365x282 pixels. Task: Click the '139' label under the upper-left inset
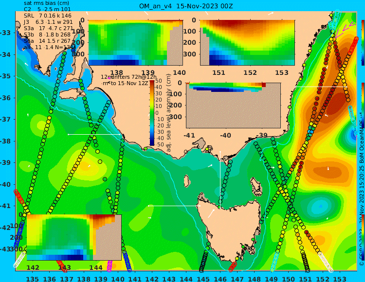click(148, 73)
